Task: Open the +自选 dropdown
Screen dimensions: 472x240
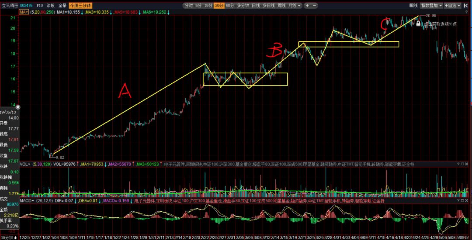Action: [453, 5]
